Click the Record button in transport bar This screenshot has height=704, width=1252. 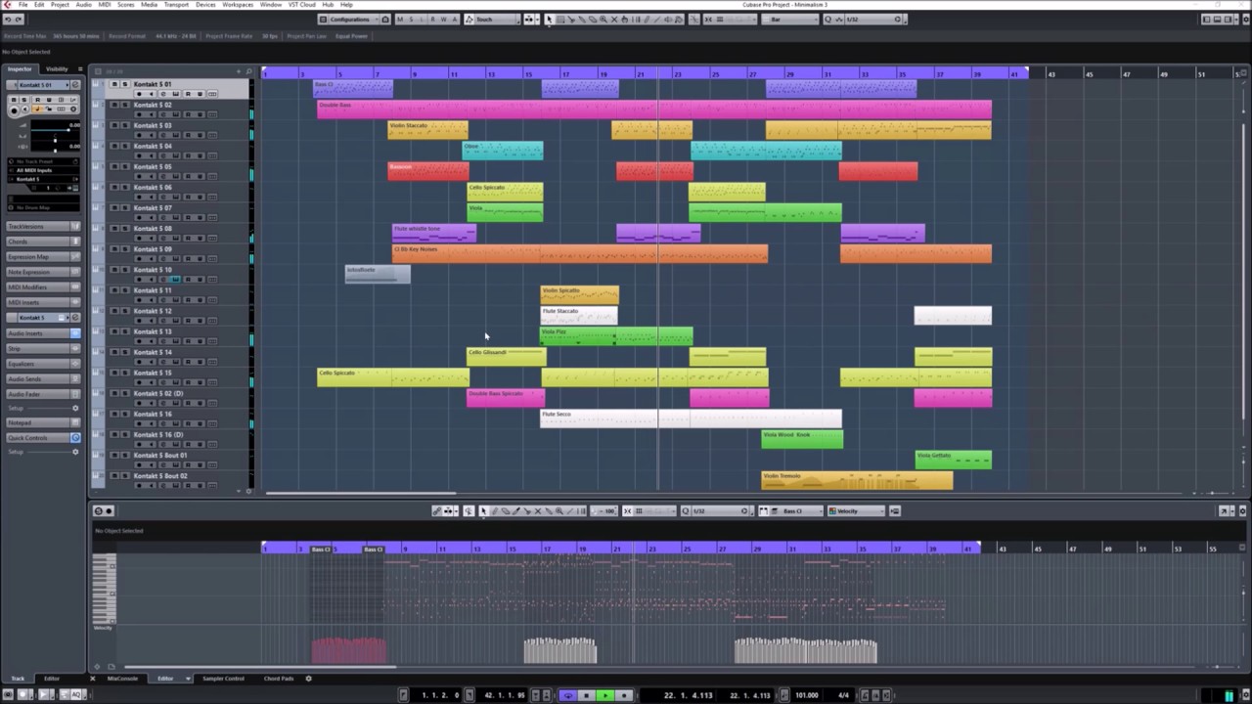coord(624,695)
